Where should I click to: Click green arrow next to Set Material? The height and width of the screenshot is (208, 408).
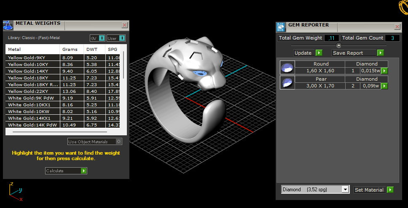tap(390, 190)
